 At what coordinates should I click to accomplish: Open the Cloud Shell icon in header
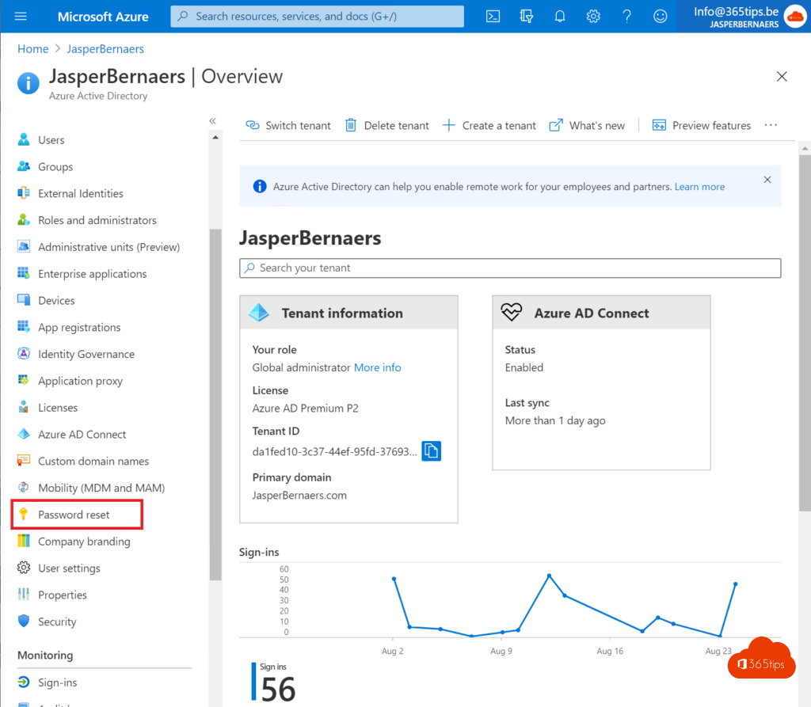[x=493, y=16]
